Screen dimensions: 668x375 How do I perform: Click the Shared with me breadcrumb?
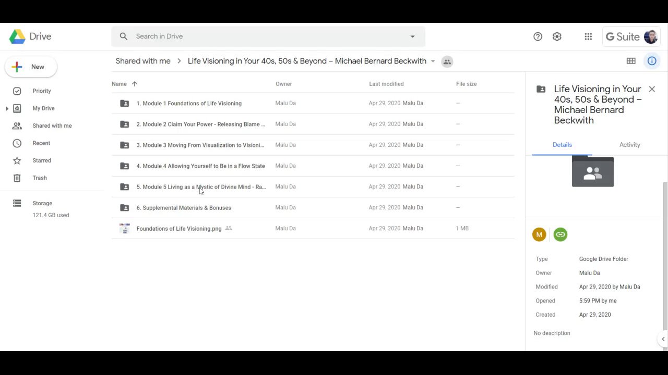(x=143, y=61)
